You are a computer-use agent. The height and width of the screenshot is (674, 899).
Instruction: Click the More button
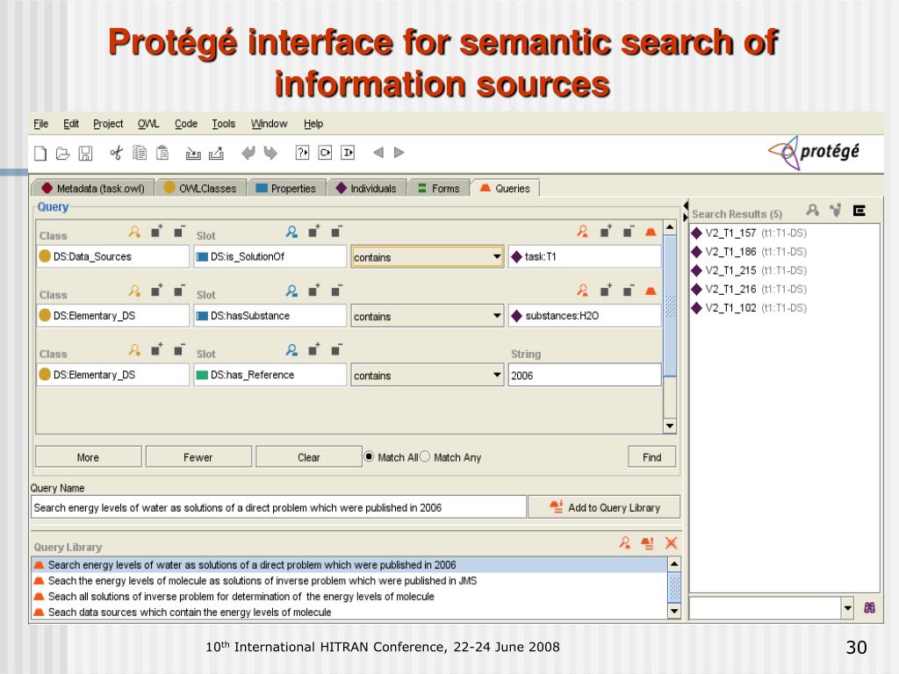[x=89, y=456]
